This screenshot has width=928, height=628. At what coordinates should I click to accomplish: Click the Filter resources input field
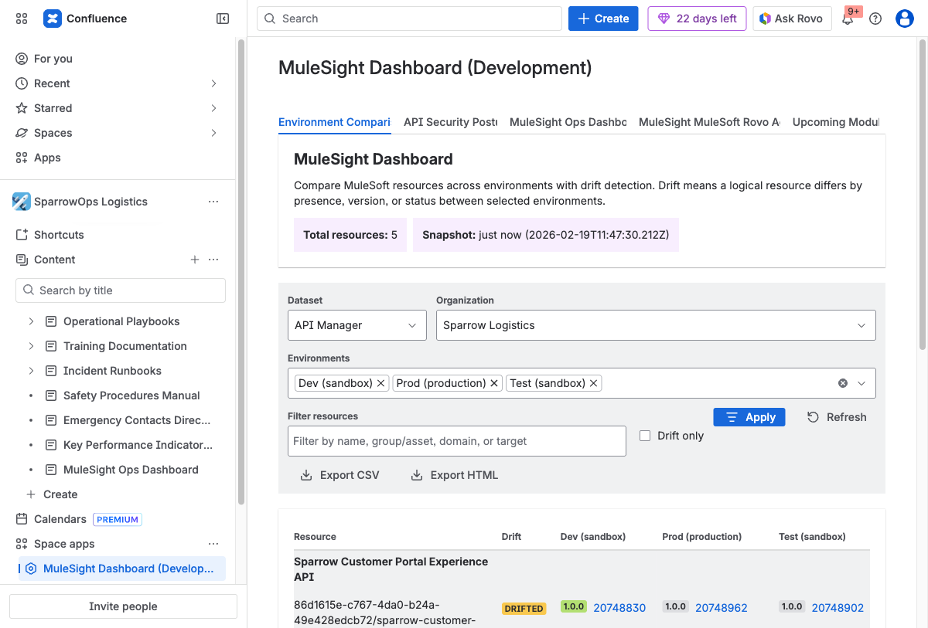[x=456, y=440]
